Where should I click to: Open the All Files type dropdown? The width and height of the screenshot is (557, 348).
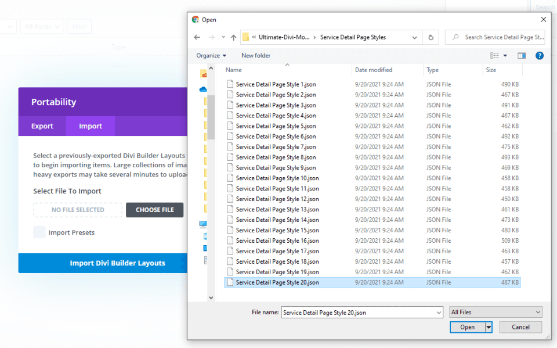(495, 313)
